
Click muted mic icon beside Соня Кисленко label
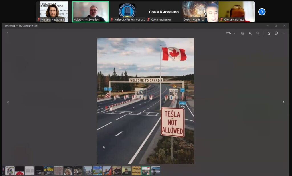pos(148,19)
